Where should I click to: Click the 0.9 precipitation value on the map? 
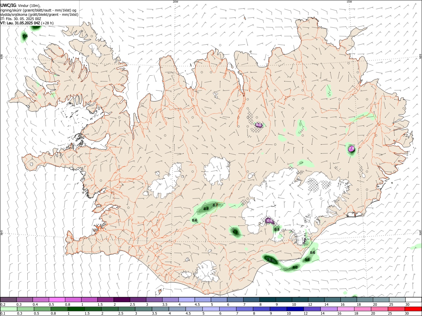tap(206, 209)
